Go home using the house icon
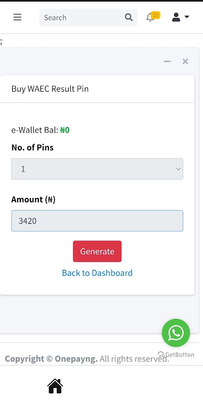This screenshot has height=405, width=203. (x=55, y=386)
